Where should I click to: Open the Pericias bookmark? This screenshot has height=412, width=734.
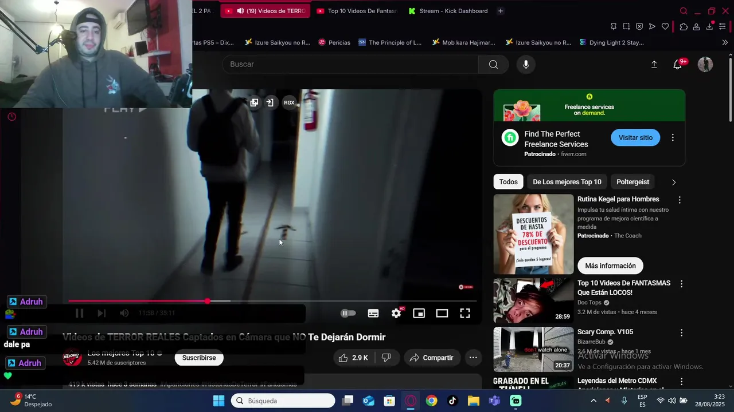click(x=334, y=42)
